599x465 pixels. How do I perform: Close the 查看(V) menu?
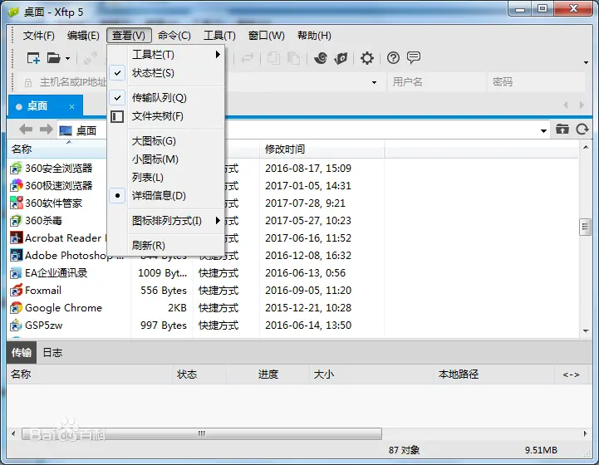[129, 36]
